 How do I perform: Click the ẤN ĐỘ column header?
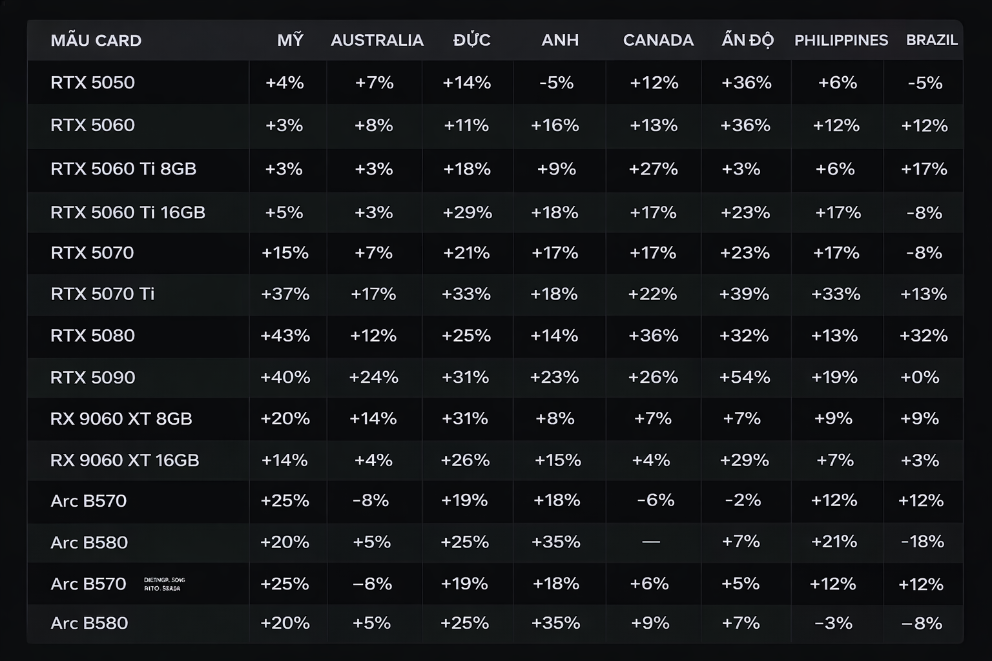click(x=747, y=40)
